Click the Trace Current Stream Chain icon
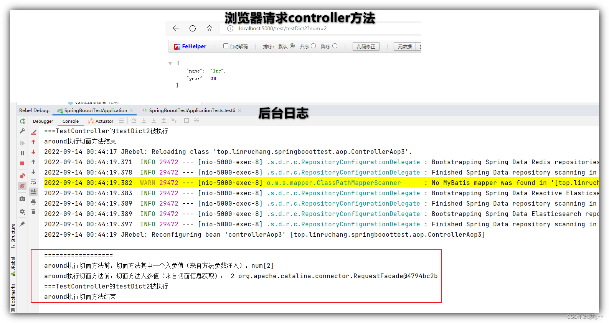Screen dimensions: 609x323 coord(196,121)
